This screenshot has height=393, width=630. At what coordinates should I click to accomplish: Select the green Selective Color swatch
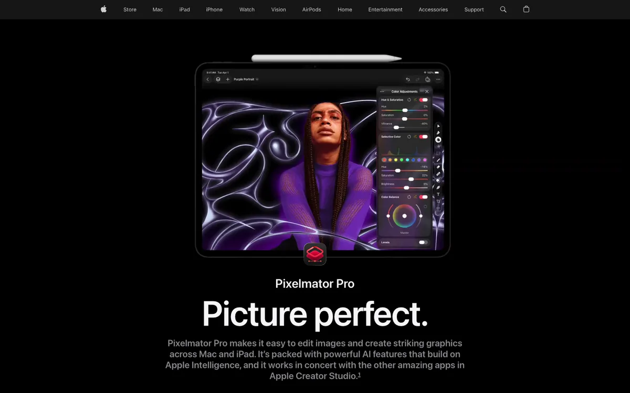click(402, 160)
